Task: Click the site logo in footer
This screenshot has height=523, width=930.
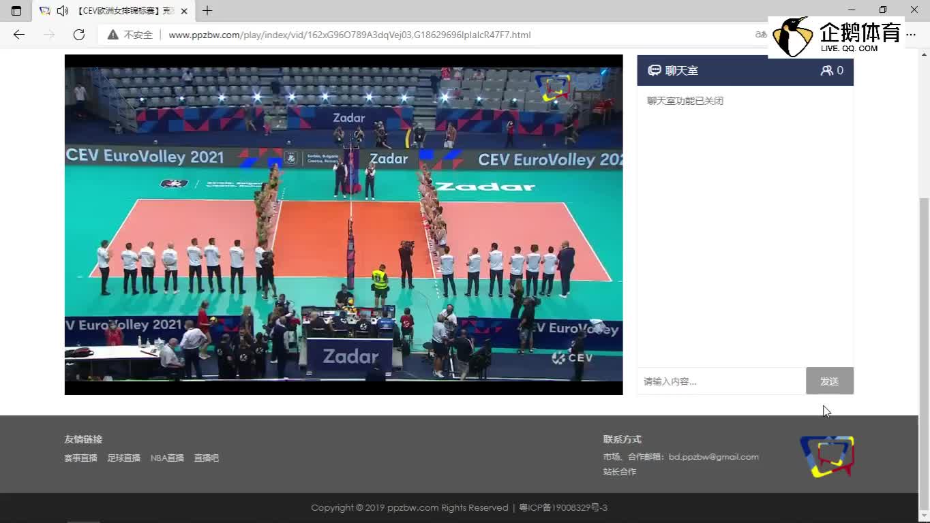Action: (x=826, y=456)
